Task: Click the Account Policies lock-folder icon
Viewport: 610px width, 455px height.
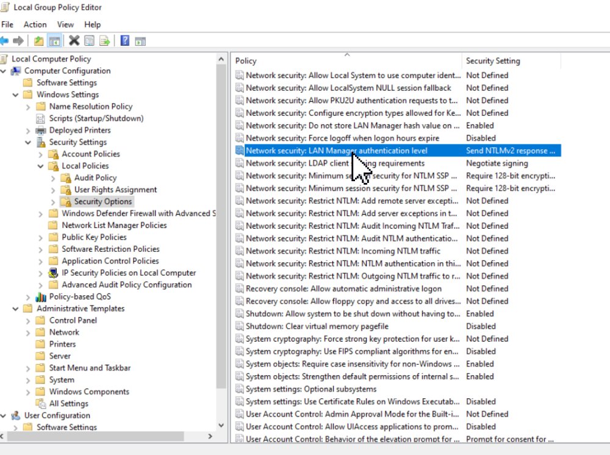Action: 53,154
